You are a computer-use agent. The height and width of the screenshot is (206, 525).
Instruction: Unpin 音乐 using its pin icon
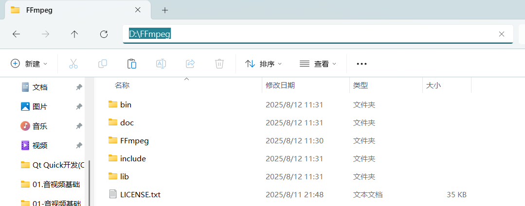coord(79,126)
